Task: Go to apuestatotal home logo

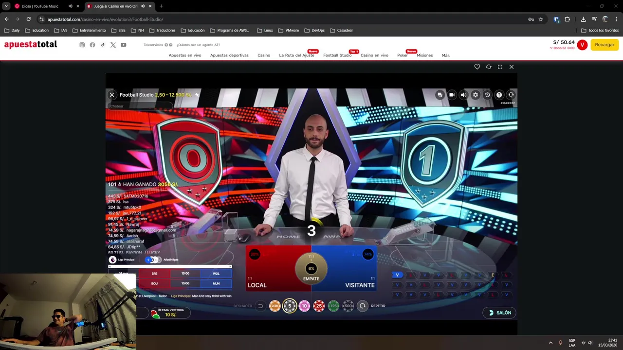Action: tap(31, 45)
